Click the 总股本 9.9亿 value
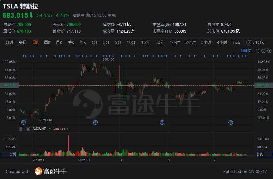Image resolution: width=273 pixels, height=179 pixels. [x=226, y=24]
